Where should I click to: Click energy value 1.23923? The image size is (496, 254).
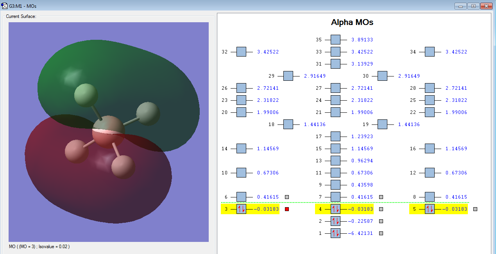pyautogui.click(x=362, y=137)
